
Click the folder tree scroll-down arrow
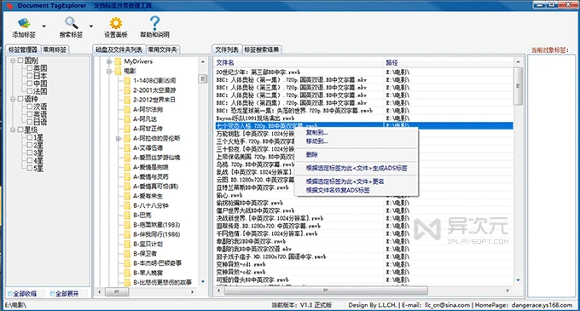click(x=203, y=282)
